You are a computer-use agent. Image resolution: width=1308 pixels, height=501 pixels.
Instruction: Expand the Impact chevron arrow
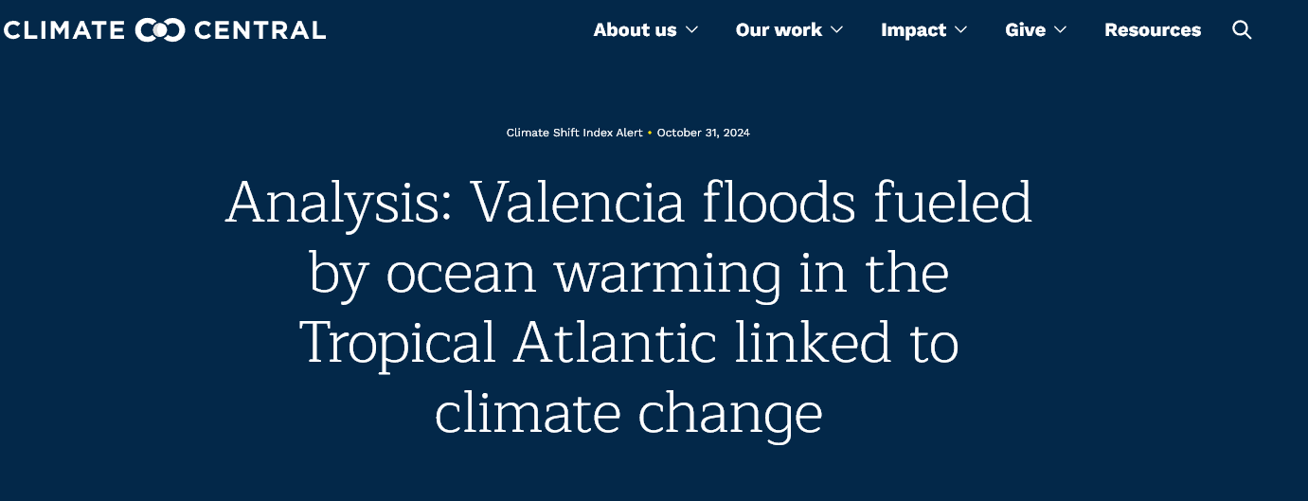pos(960,30)
